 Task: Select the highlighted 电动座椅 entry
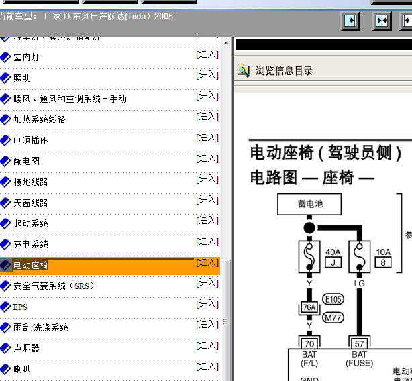pos(31,265)
